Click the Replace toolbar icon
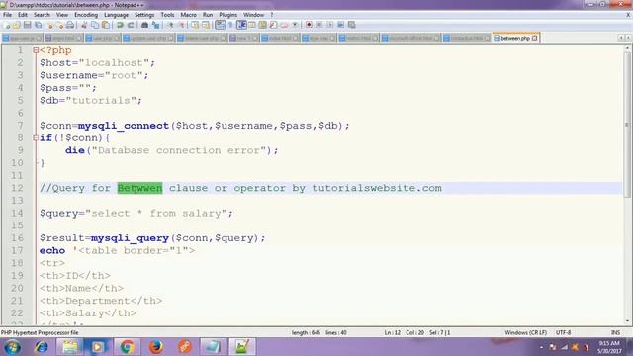Image resolution: width=633 pixels, height=356 pixels. pos(156,25)
